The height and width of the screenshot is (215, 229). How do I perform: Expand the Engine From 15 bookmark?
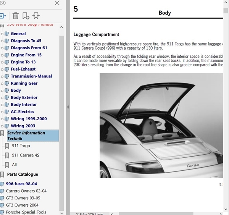click(x=2, y=55)
